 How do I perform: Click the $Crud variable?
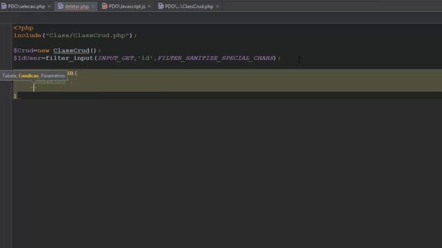coord(23,50)
